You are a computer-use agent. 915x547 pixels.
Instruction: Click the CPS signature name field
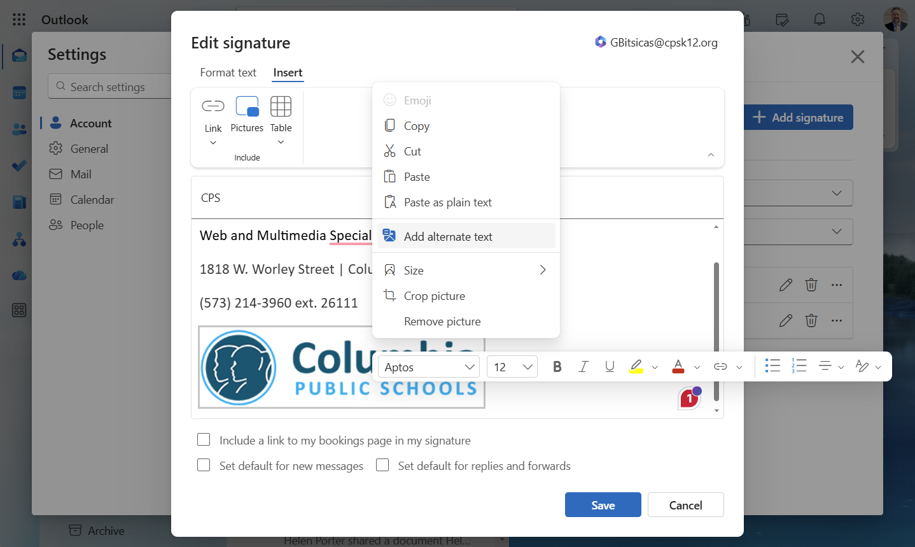(x=457, y=198)
